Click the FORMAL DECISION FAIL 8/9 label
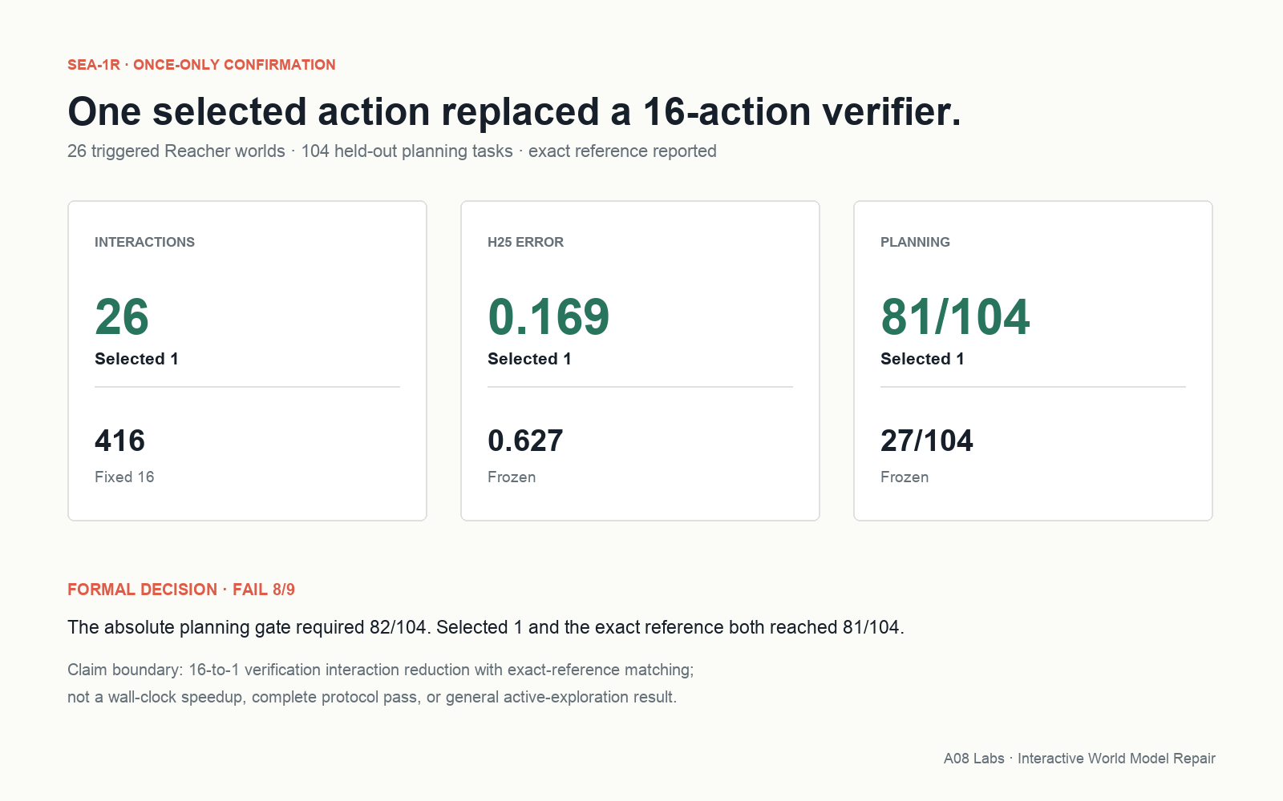Viewport: 1283px width, 801px height. pos(181,590)
